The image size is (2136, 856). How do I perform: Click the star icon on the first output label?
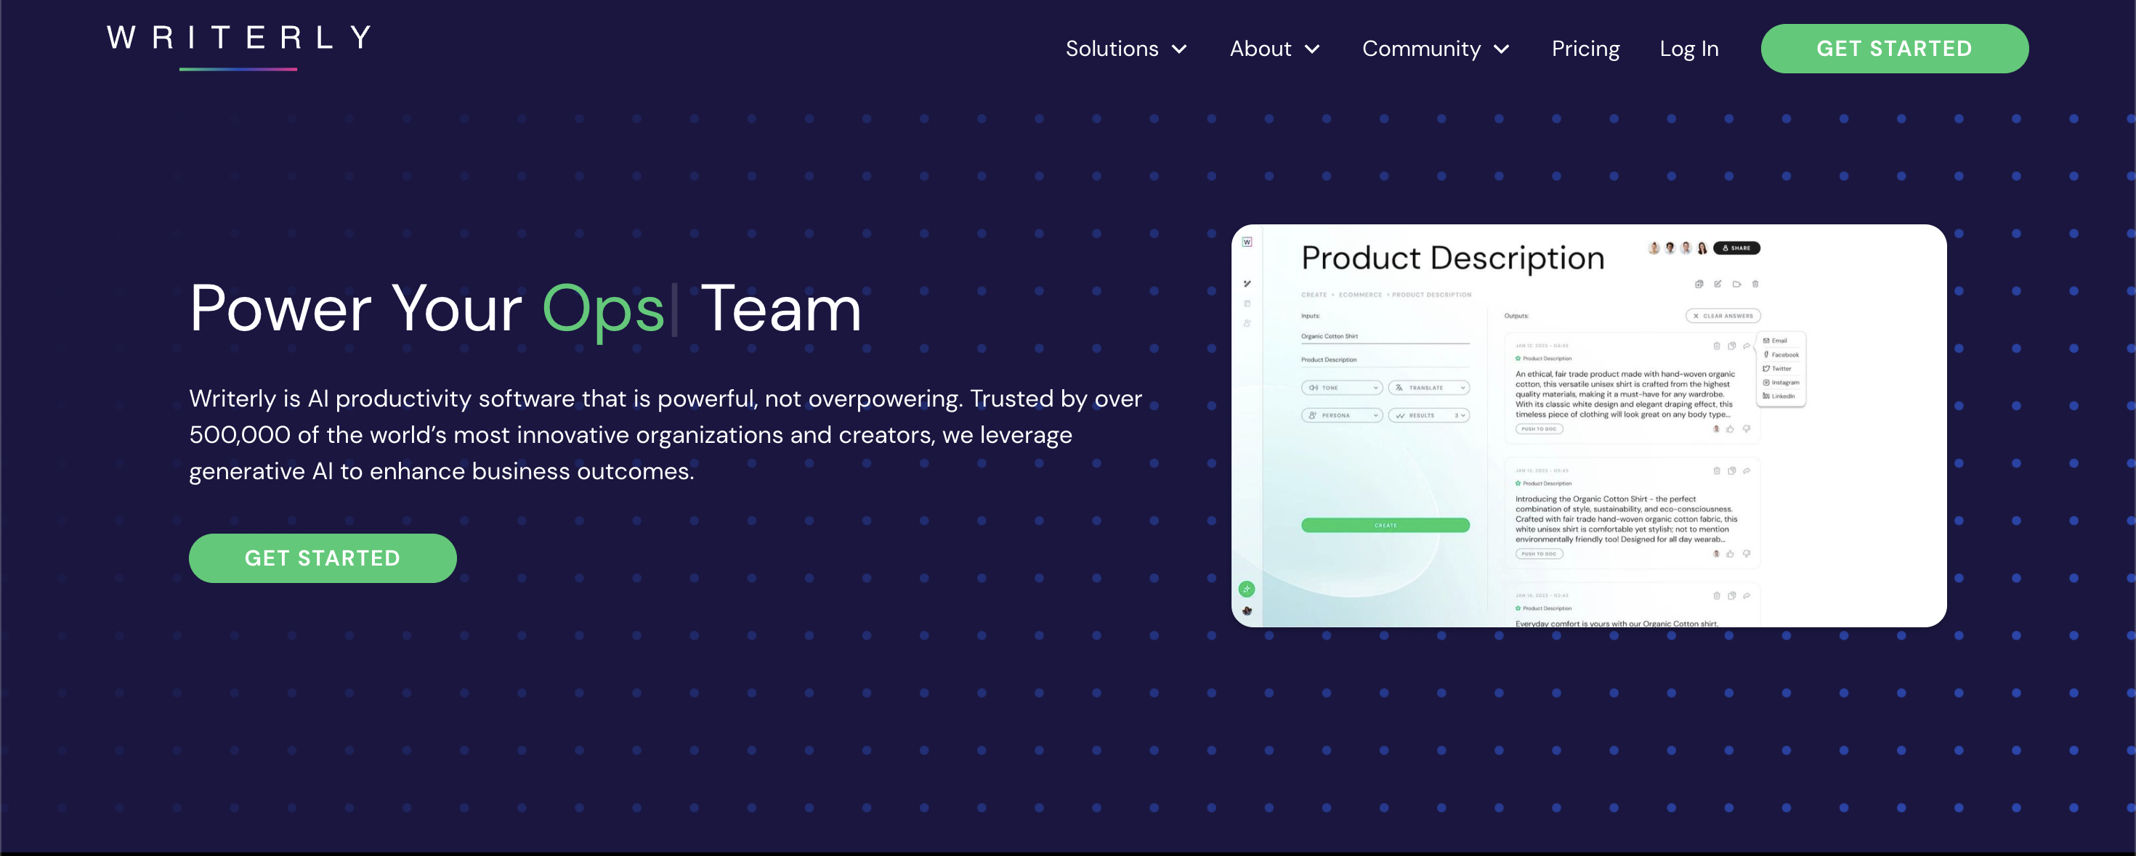[1518, 359]
